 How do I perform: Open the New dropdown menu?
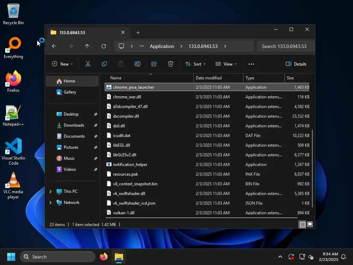(x=62, y=64)
